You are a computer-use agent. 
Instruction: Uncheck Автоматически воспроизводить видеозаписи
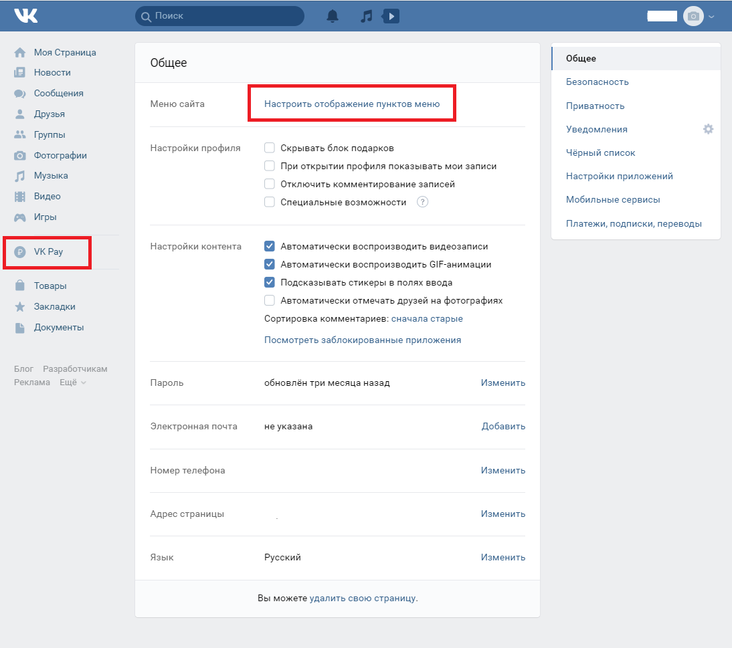coord(270,246)
